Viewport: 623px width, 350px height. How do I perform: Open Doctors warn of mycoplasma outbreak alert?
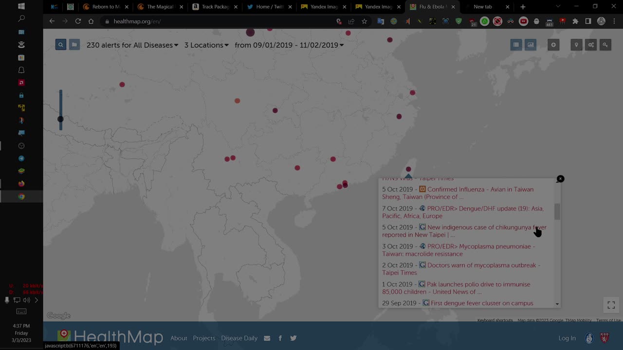pos(461,269)
